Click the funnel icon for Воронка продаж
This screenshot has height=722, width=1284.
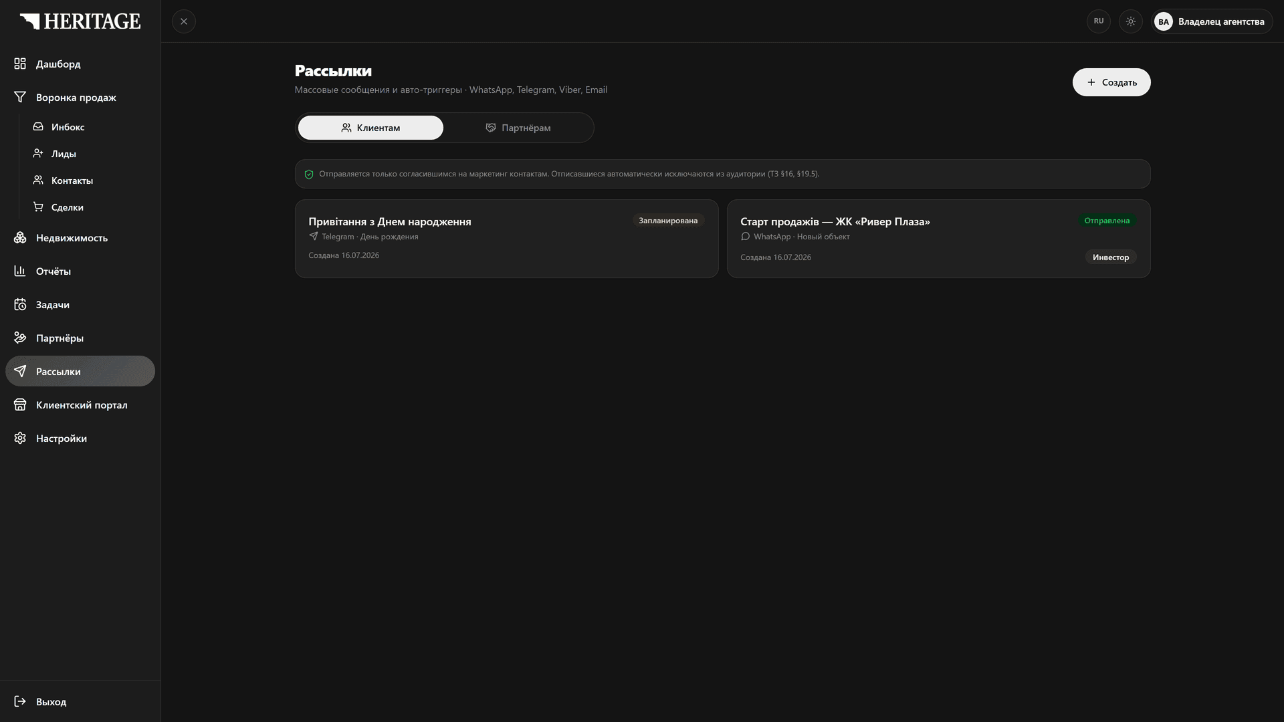click(x=20, y=97)
